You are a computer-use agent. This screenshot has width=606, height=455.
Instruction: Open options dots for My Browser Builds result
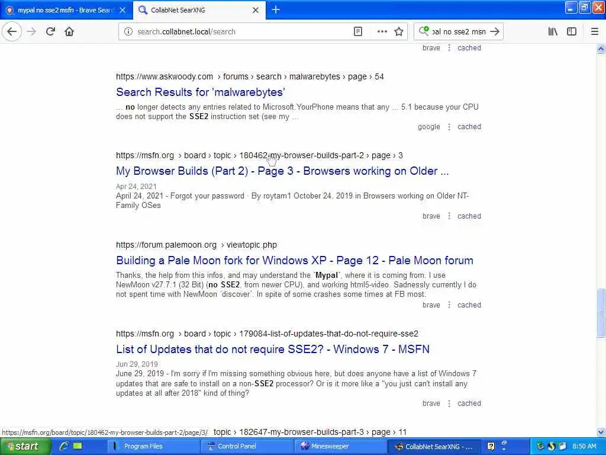449,216
